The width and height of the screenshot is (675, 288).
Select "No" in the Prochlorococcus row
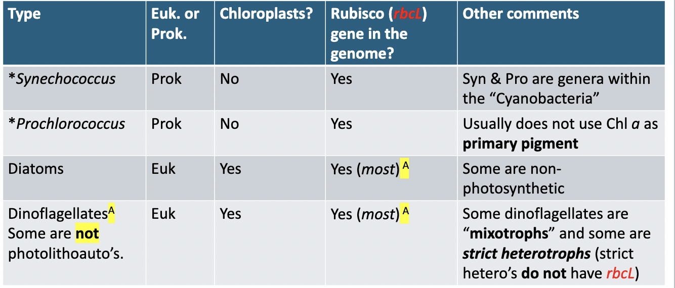click(229, 124)
